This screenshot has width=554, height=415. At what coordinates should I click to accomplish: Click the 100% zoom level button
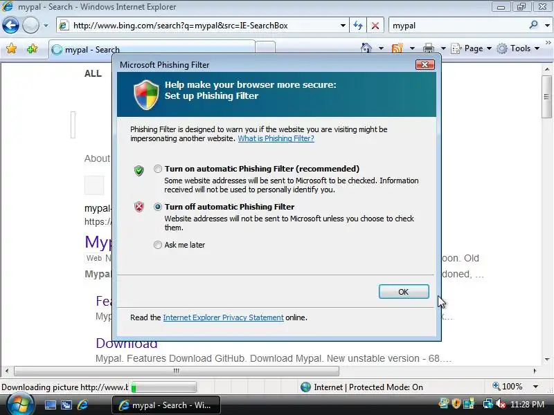pyautogui.click(x=508, y=387)
